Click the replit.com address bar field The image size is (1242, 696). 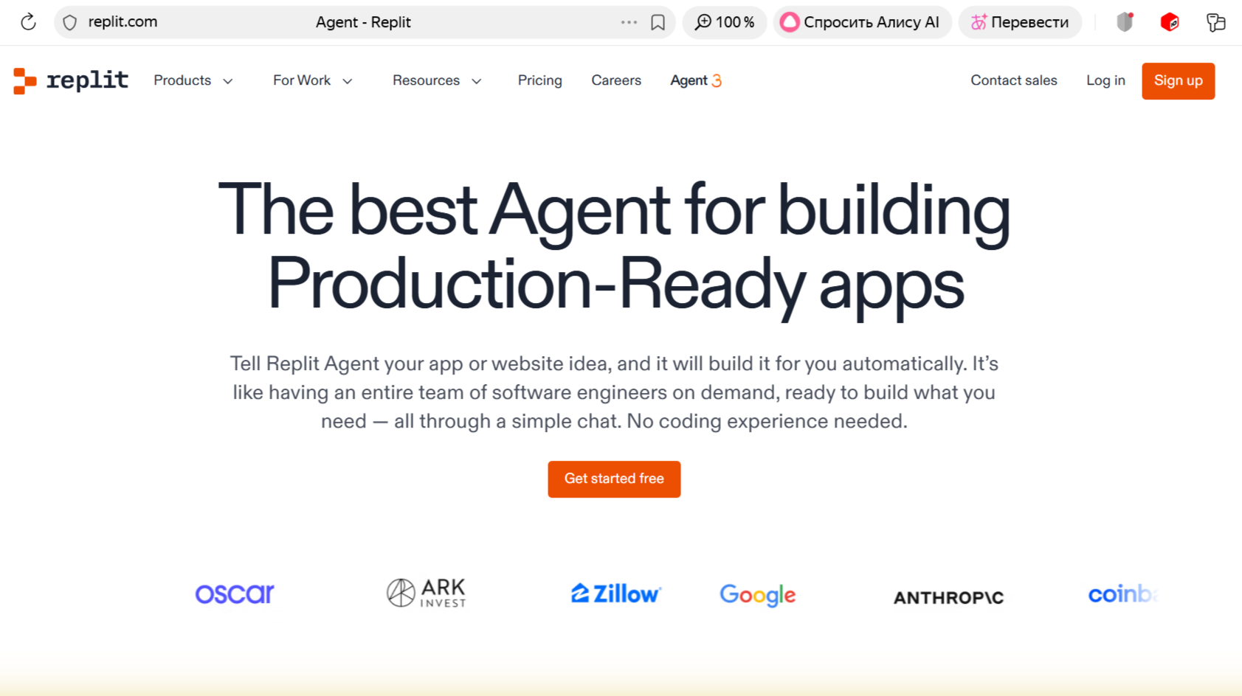[221, 22]
